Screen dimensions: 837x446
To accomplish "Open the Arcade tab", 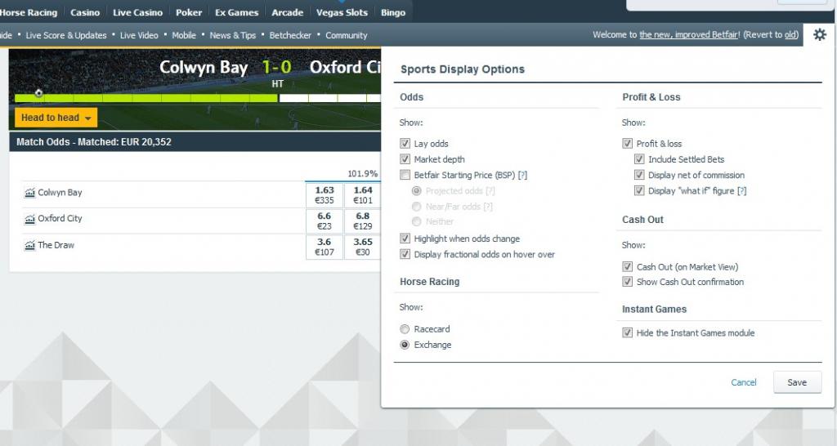I will (287, 12).
